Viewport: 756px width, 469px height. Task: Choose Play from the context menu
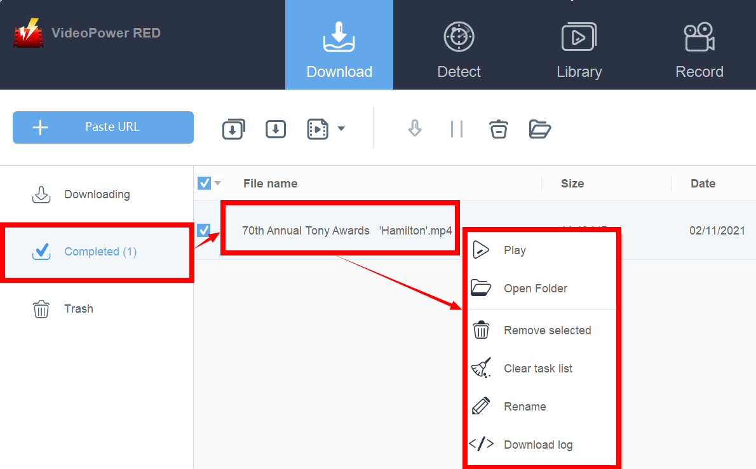[x=543, y=250]
